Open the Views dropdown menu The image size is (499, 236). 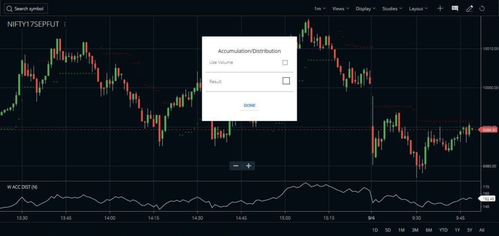(341, 9)
